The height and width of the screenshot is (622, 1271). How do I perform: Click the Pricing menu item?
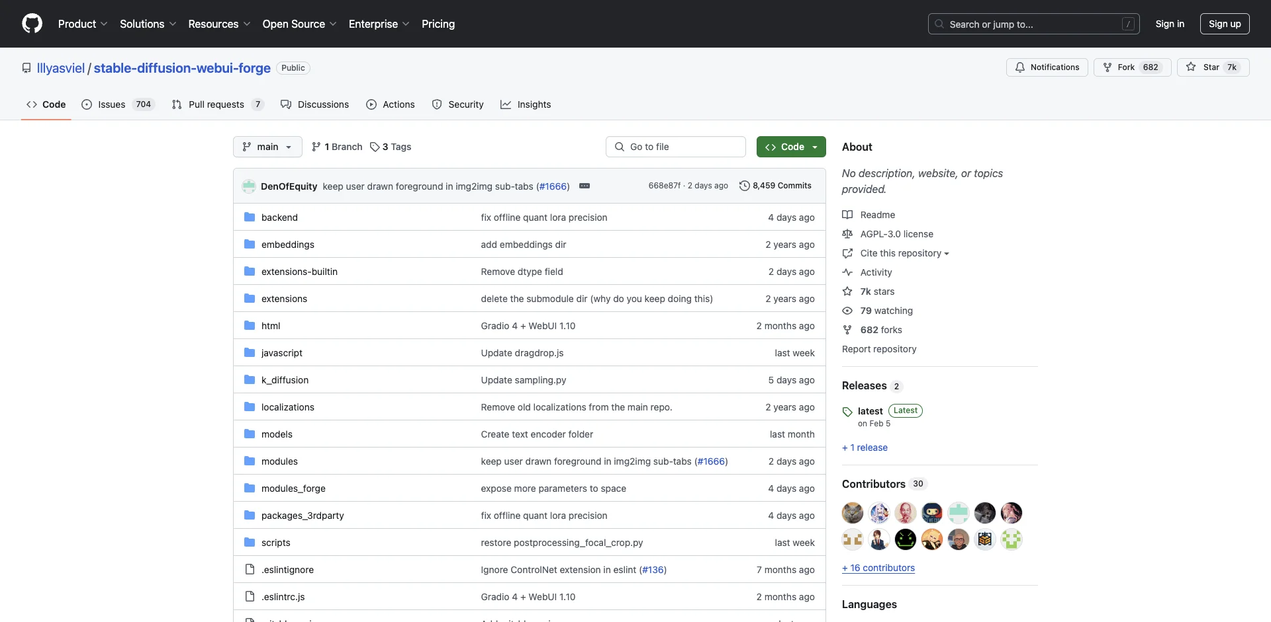click(438, 24)
